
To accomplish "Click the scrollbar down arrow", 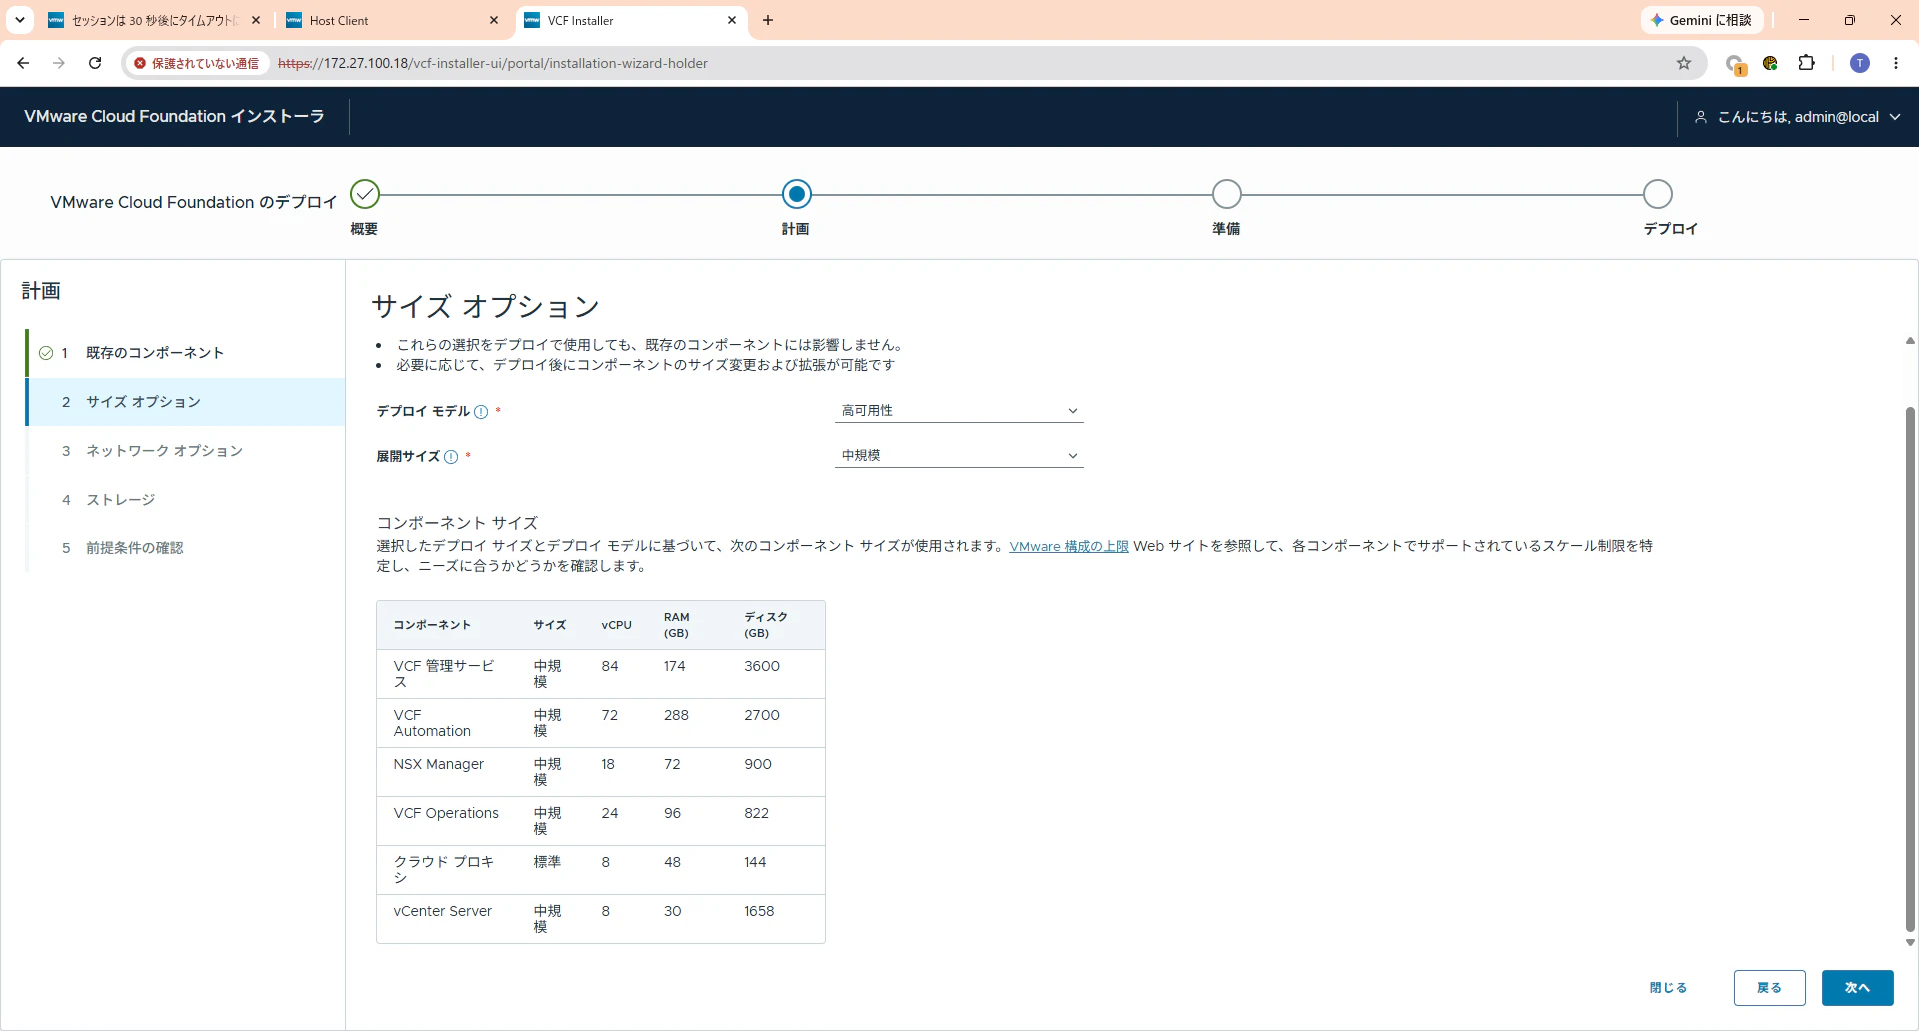I will pos(1910,942).
